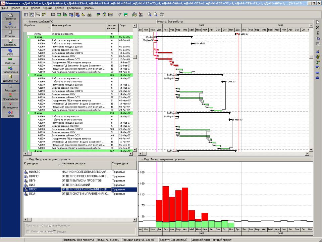Open the Документы sidebar section
The height and width of the screenshot is (242, 322).
[x=10, y=79]
